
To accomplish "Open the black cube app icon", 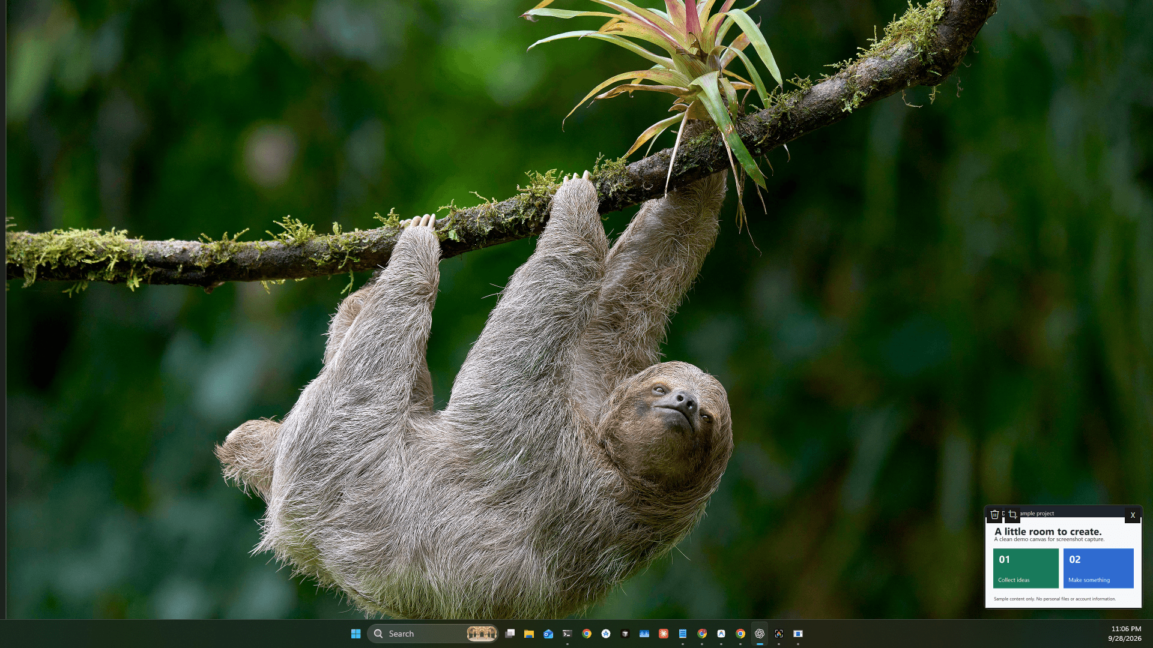I will tap(625, 634).
